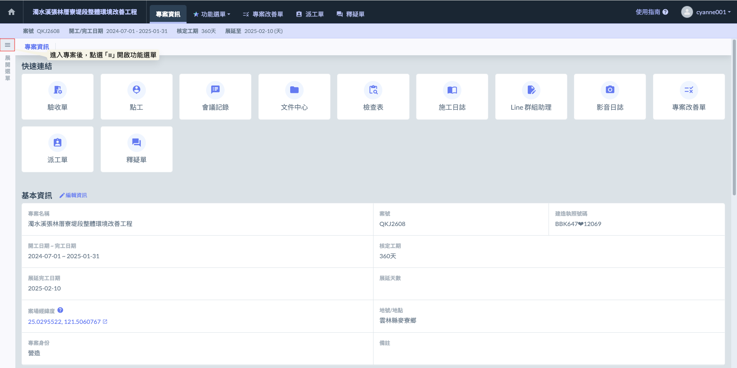Open the 點工 quick link icon
Screen dimensions: 737x368
tap(136, 90)
